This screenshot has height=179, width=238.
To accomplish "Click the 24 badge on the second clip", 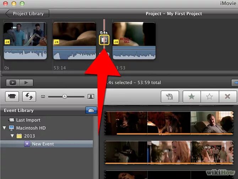I will point(56,42).
